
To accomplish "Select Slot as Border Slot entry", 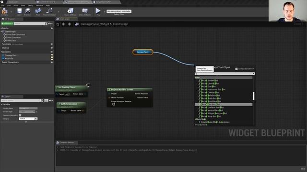I will pyautogui.click(x=210, y=81).
